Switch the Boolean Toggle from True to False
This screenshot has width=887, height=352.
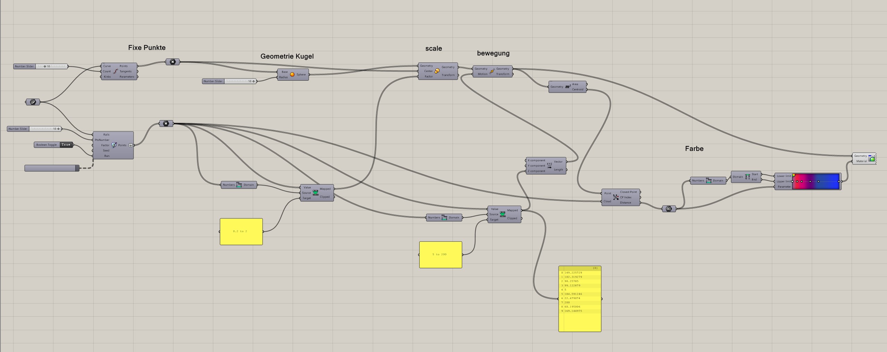(66, 145)
